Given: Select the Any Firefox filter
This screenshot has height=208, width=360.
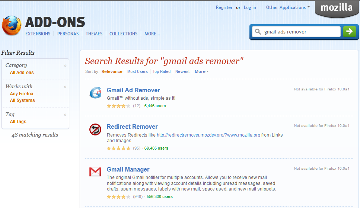Looking at the screenshot, I should (x=22, y=94).
